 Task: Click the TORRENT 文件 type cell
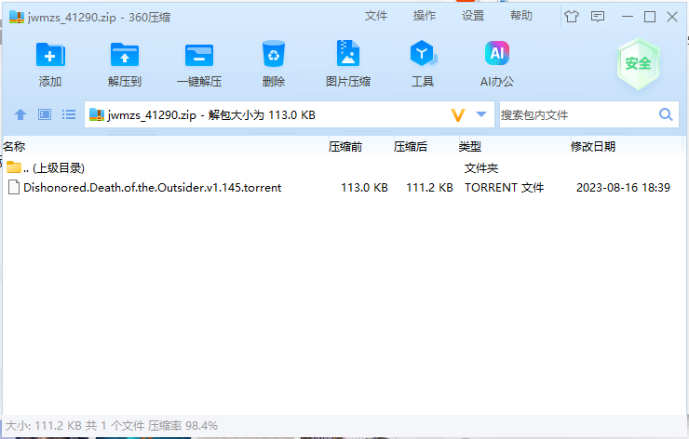[504, 188]
